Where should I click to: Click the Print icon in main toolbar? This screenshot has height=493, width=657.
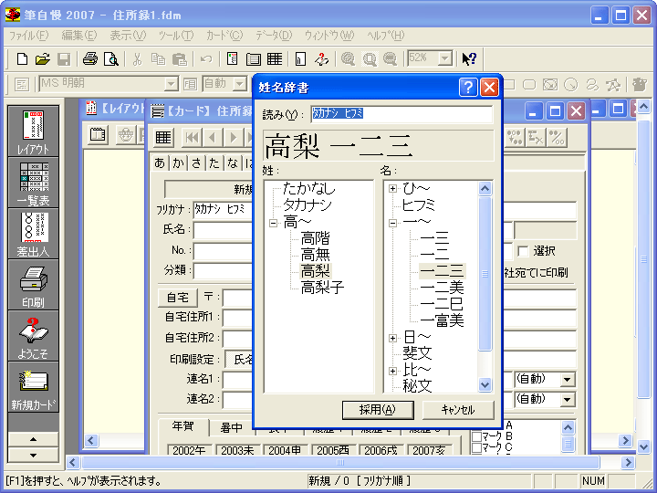(x=90, y=58)
